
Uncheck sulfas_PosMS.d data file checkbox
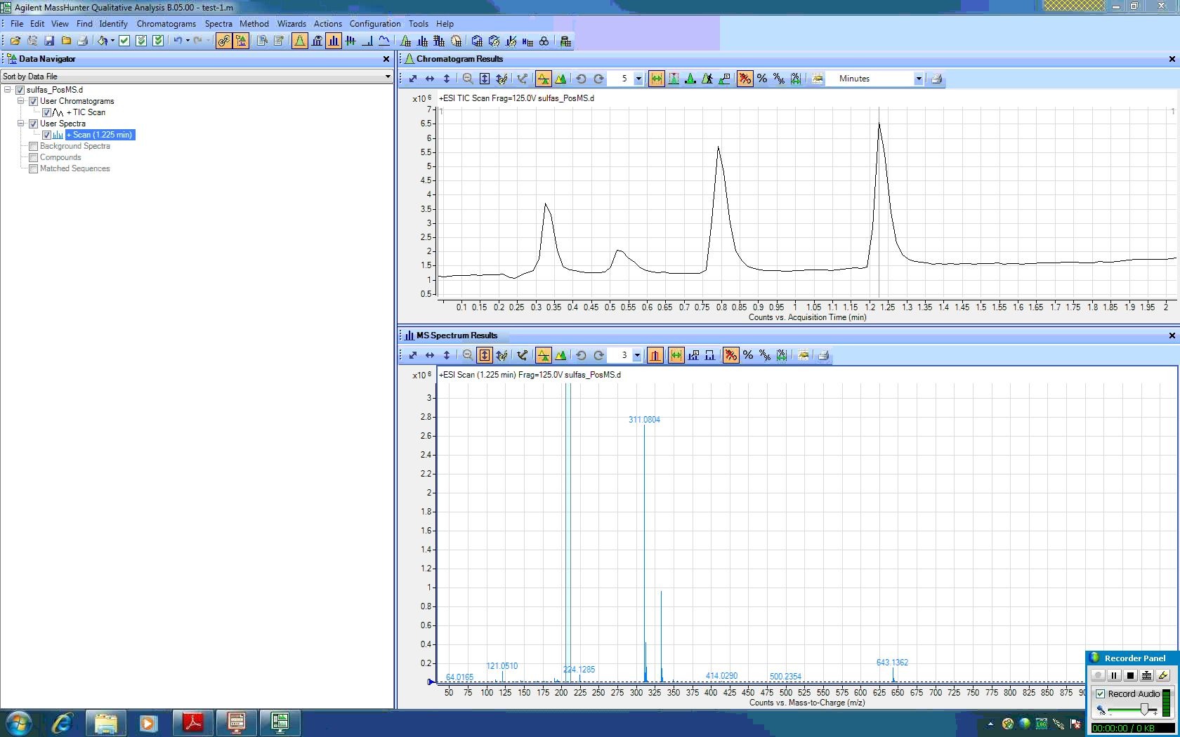(20, 90)
